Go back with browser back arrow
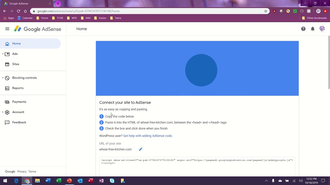The height and width of the screenshot is (185, 330). (5, 11)
